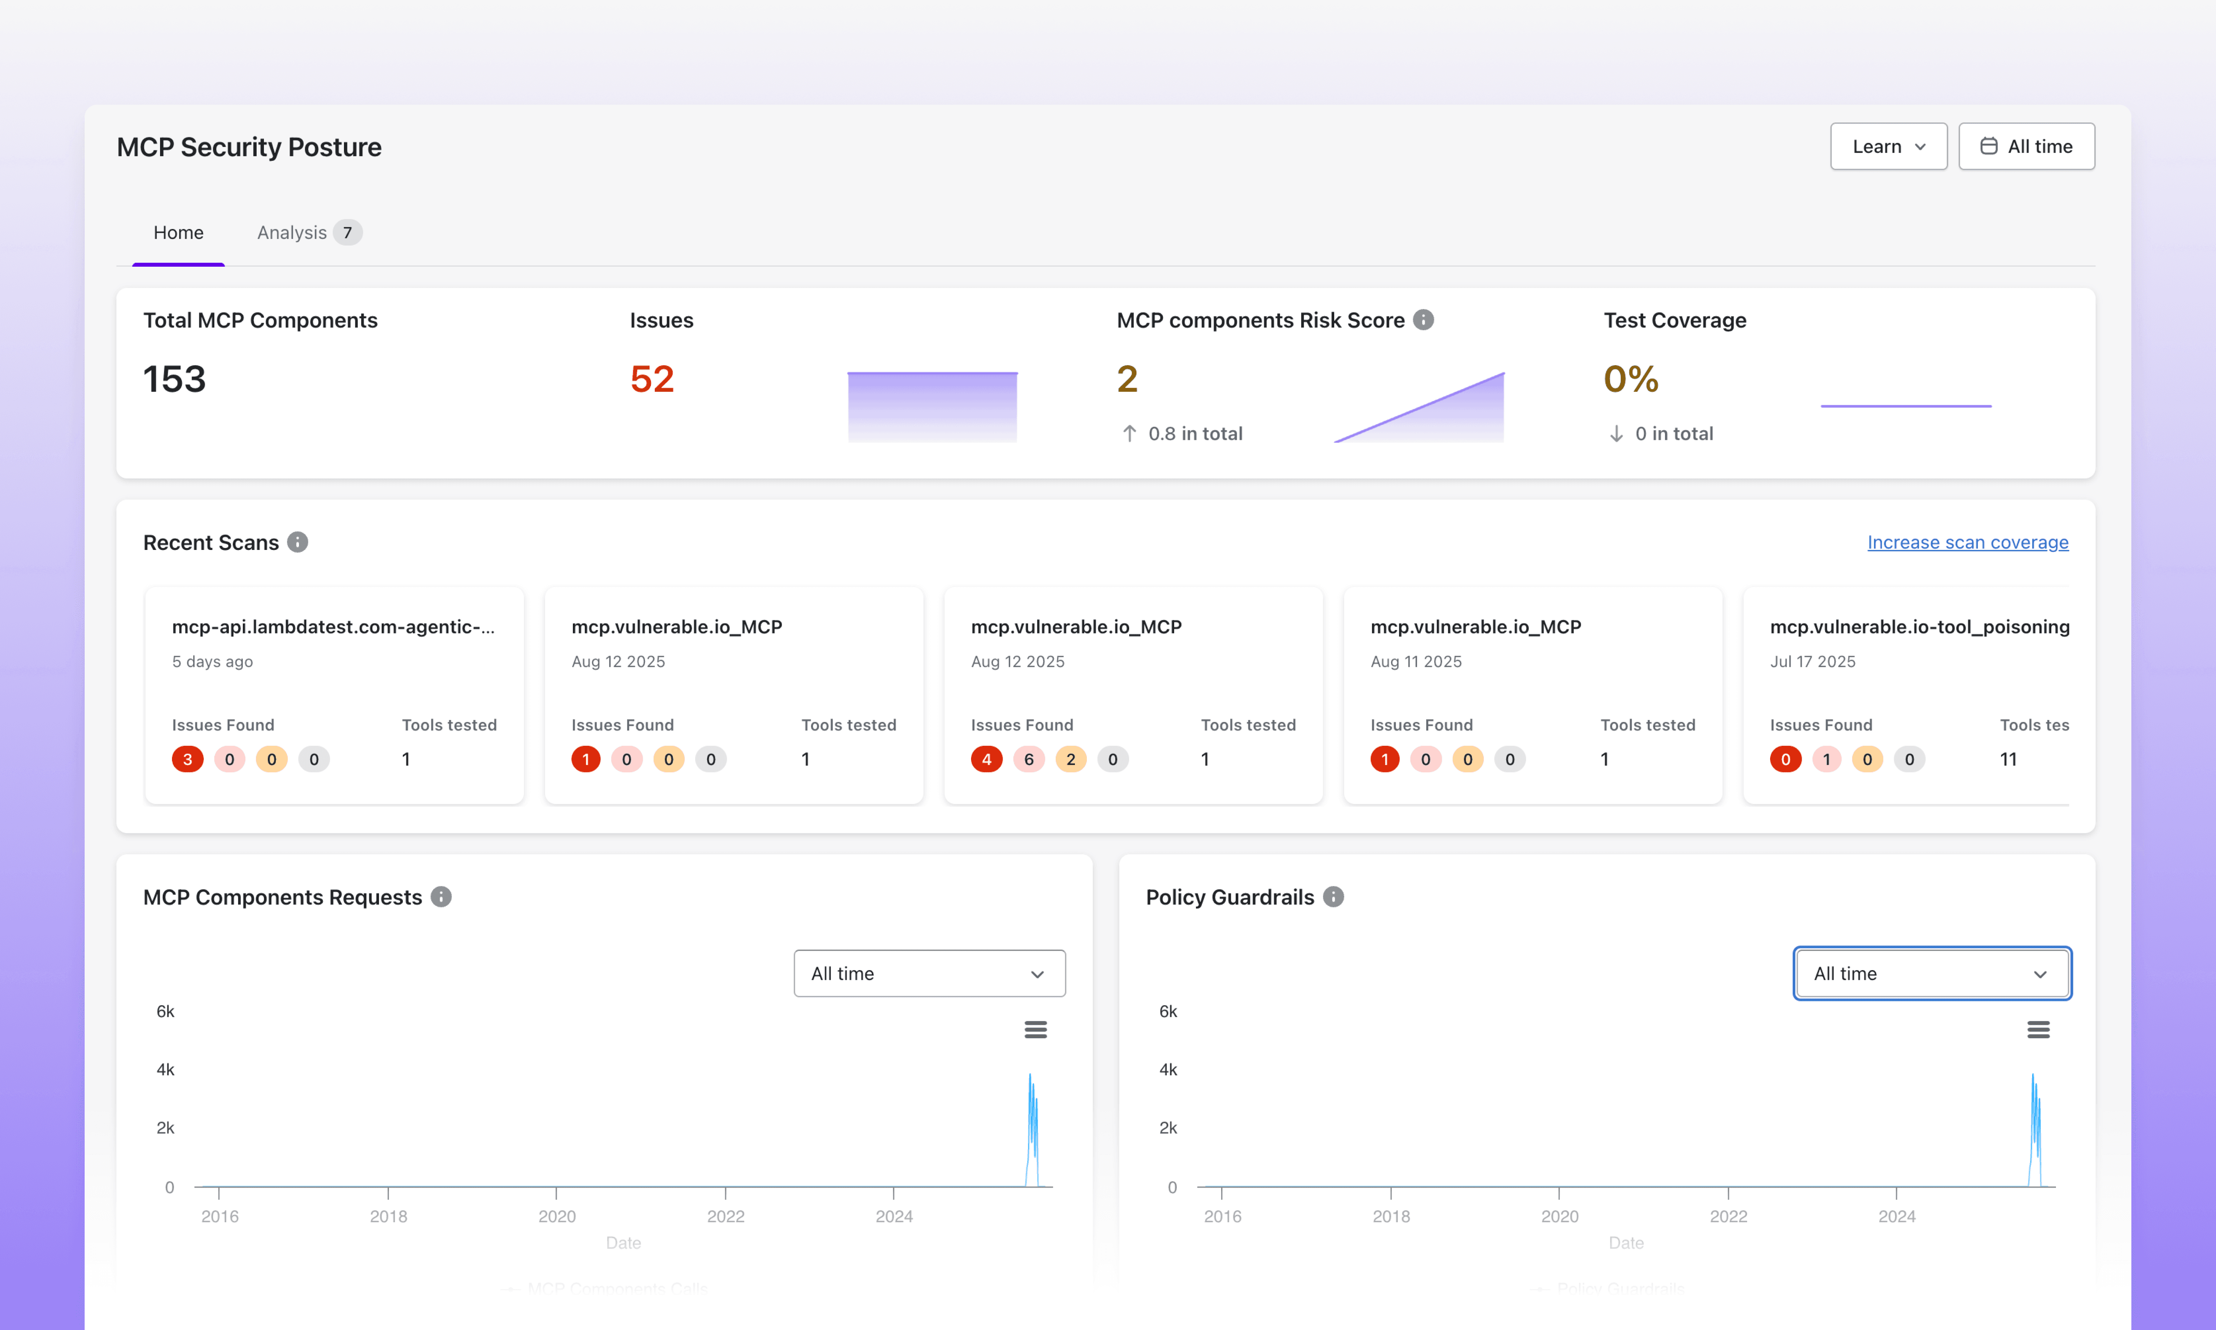Click the Increase scan coverage link
This screenshot has height=1330, width=2216.
point(1967,542)
